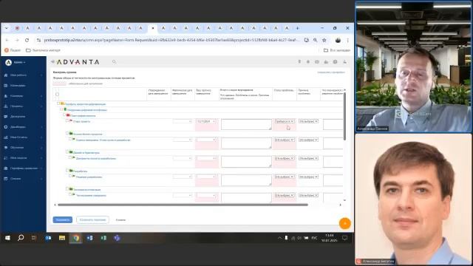Tick the select-all checkbox in the table header

pos(58,95)
